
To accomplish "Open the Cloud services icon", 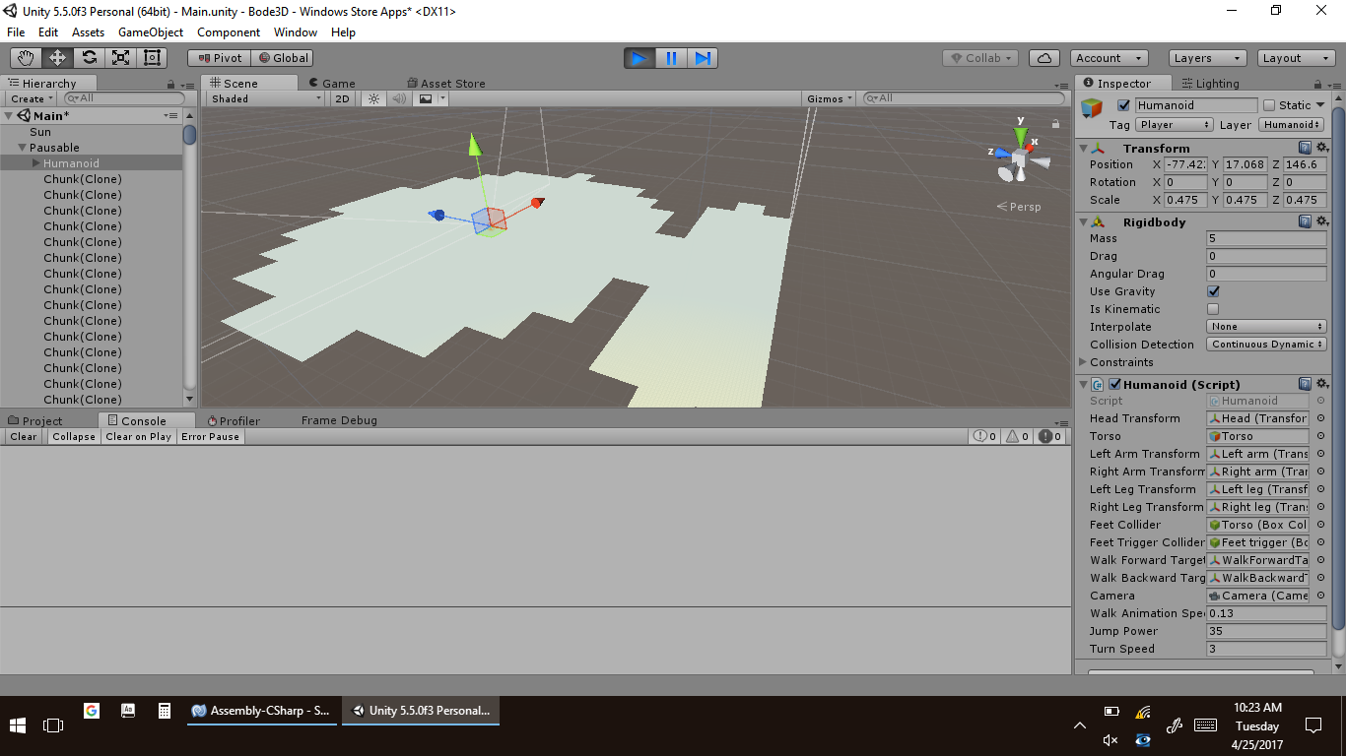I will point(1045,58).
